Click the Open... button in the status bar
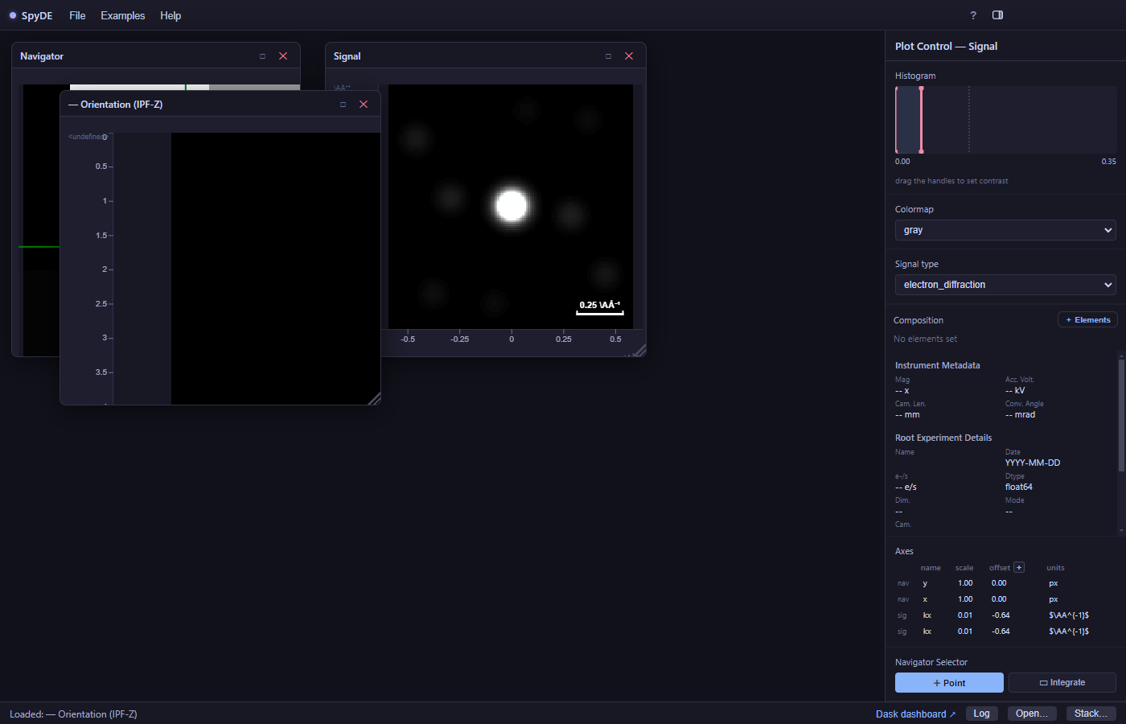This screenshot has width=1126, height=724. pyautogui.click(x=1032, y=714)
